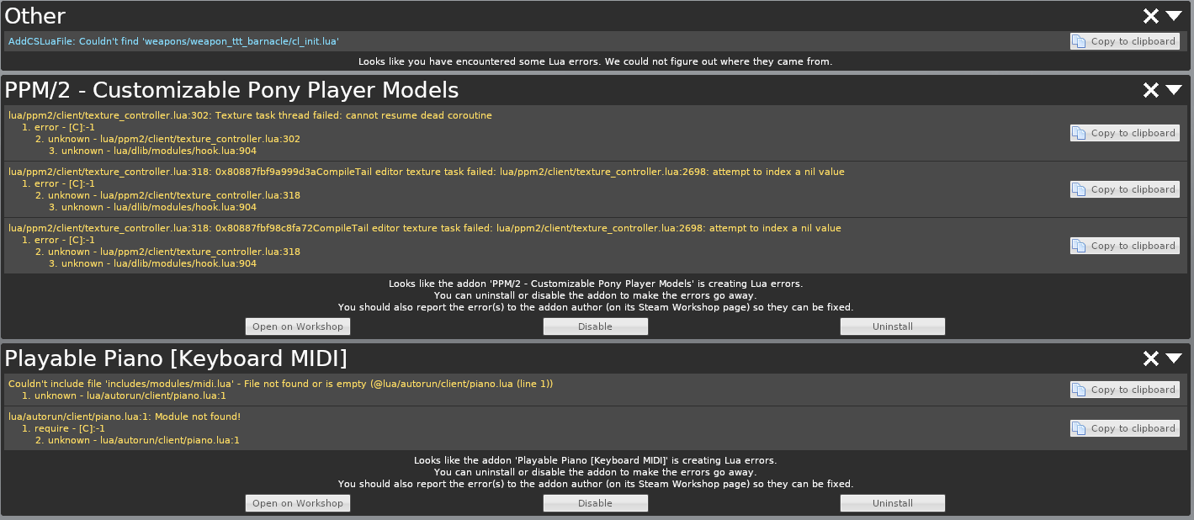Select the 'PPM/2 - Customizable Pony Player Models' heading
This screenshot has width=1194, height=520.
click(232, 90)
